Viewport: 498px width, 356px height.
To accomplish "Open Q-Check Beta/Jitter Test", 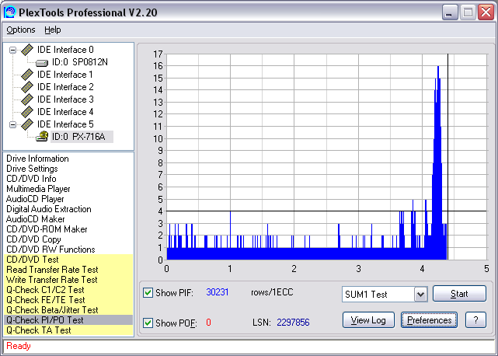I will (x=52, y=310).
